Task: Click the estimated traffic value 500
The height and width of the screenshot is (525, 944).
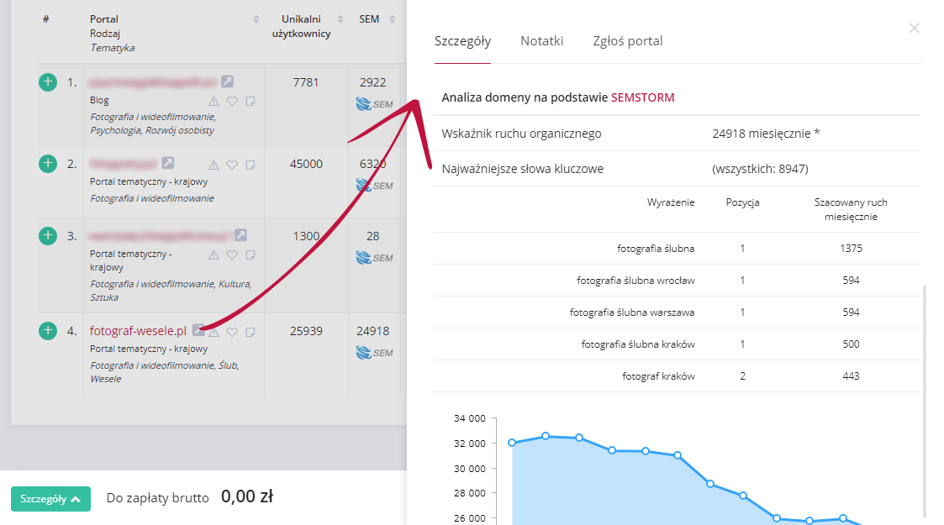Action: [852, 344]
